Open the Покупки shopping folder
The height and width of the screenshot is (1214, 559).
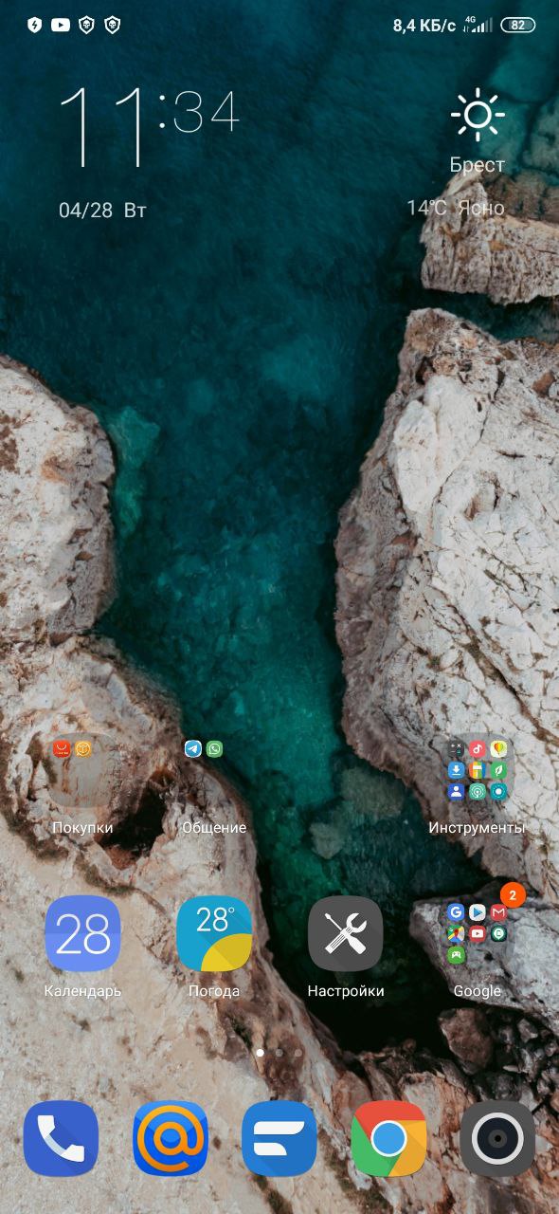tap(82, 769)
